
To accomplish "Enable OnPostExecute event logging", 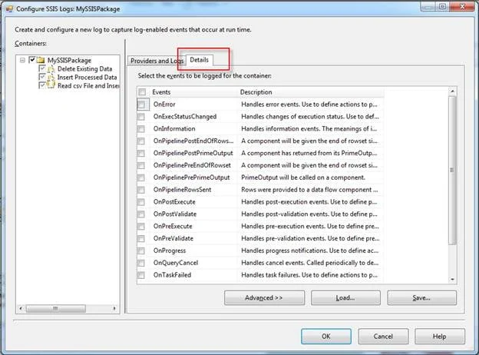I will tap(141, 202).
